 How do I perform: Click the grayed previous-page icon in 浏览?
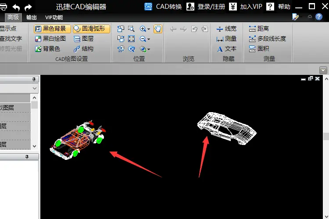point(194,29)
